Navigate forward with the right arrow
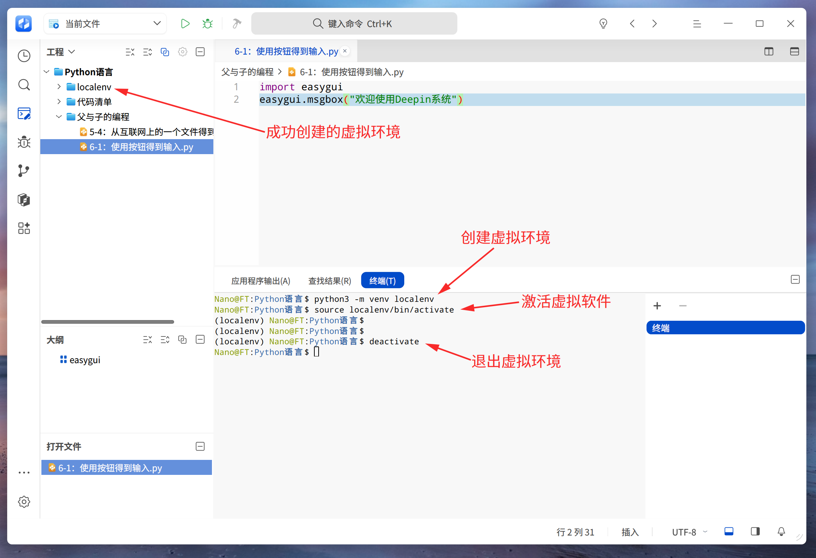The width and height of the screenshot is (816, 558). [x=654, y=24]
